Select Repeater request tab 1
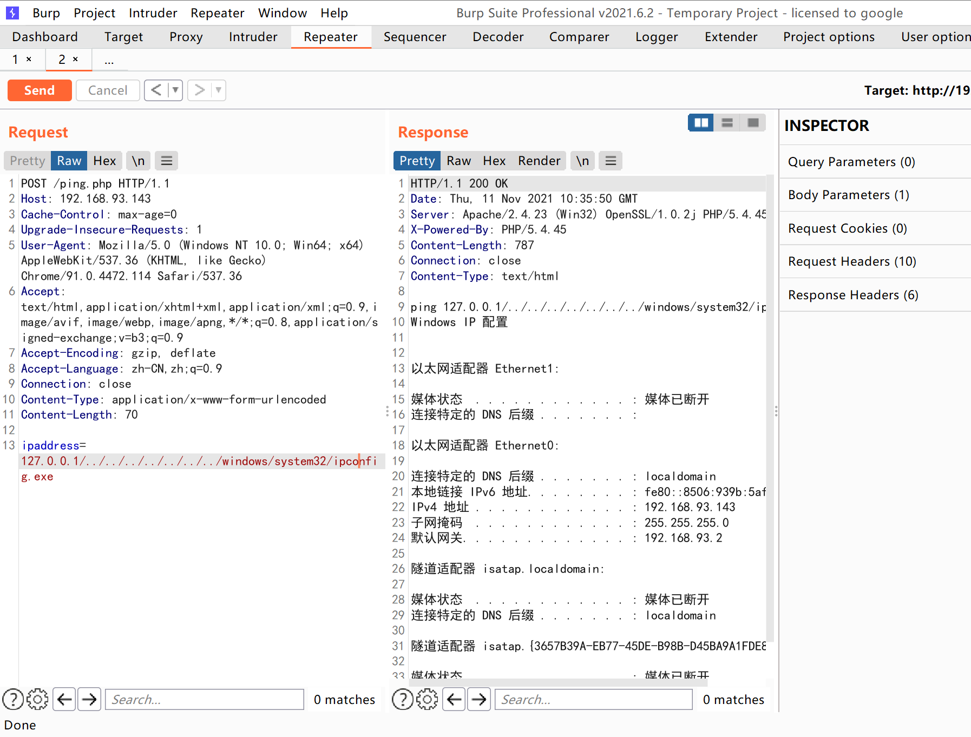 [x=15, y=59]
